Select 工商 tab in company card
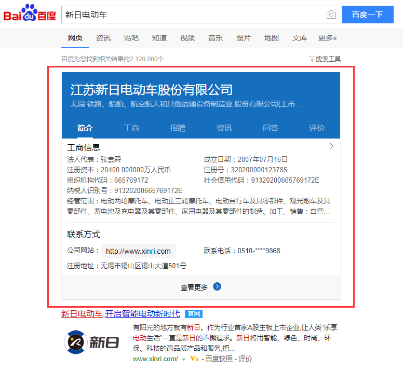 click(x=131, y=128)
